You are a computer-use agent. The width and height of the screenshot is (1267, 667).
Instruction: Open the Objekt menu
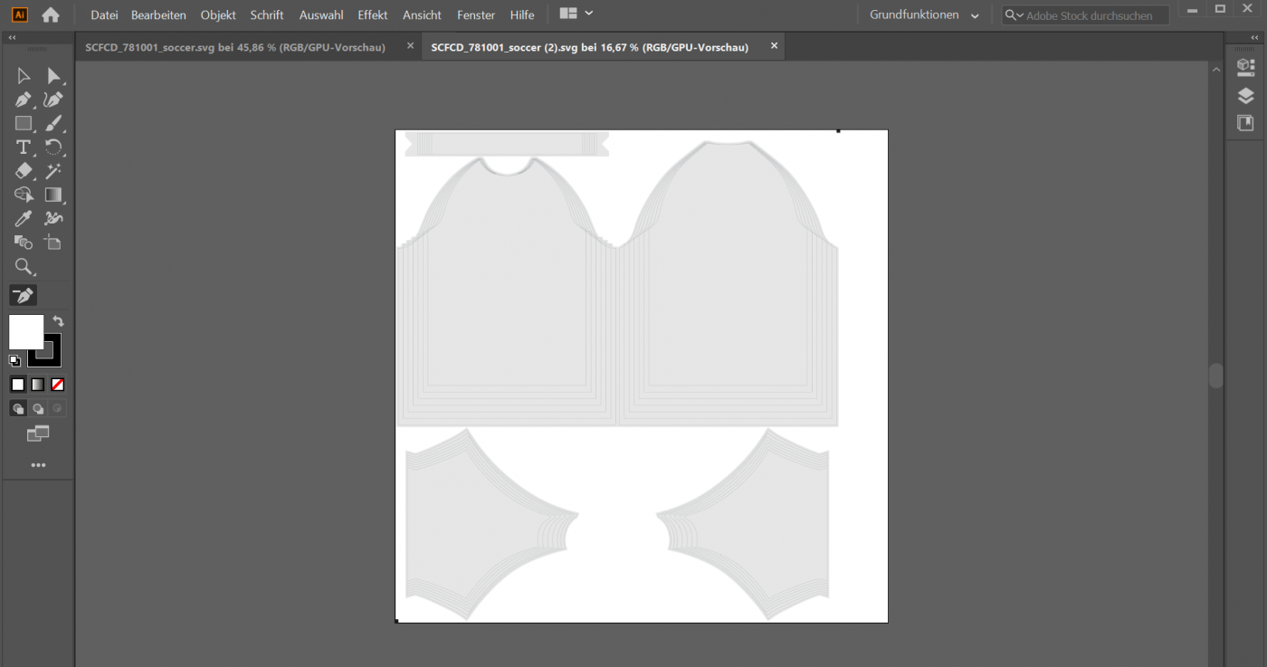(x=218, y=15)
